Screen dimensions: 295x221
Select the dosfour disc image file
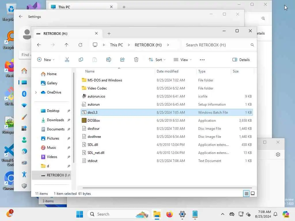click(167, 129)
